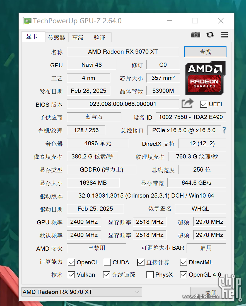This screenshot has height=306, width=246.
Task: Click DirectX support value 12 (12_2)
Action: coord(202,143)
